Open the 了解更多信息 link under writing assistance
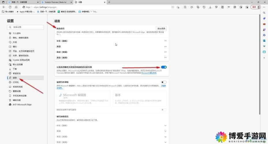The height and width of the screenshot is (144, 268). click(x=163, y=86)
